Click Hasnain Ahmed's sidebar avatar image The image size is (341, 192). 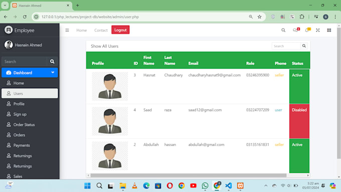tap(9, 45)
